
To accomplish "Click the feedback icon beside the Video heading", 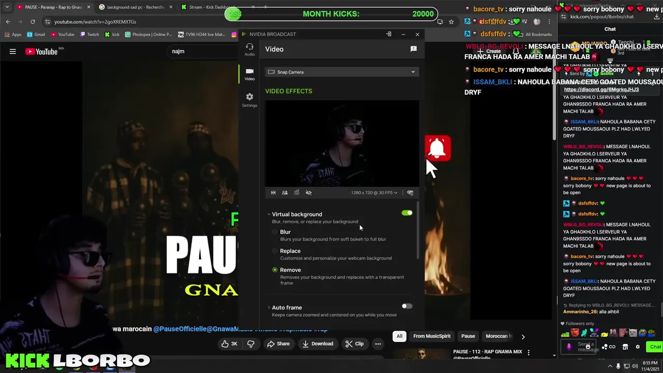I will pyautogui.click(x=413, y=49).
